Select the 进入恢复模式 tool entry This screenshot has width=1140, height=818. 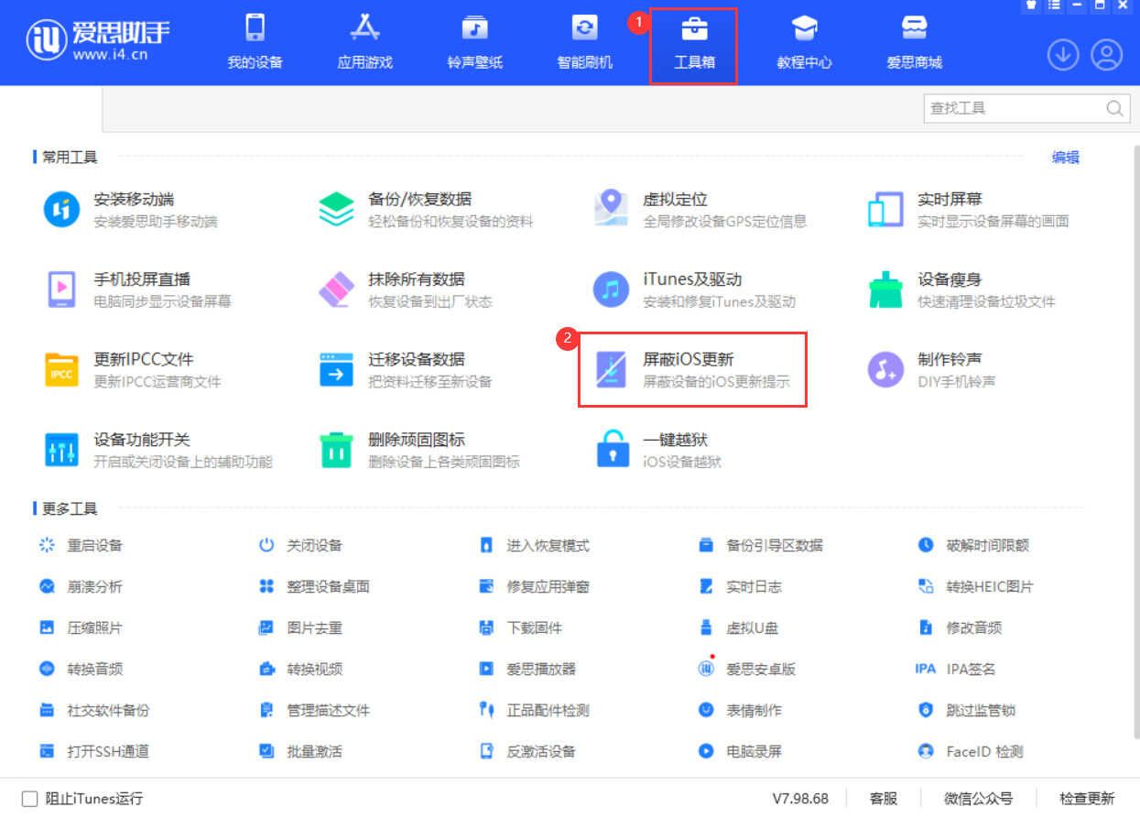[x=547, y=545]
